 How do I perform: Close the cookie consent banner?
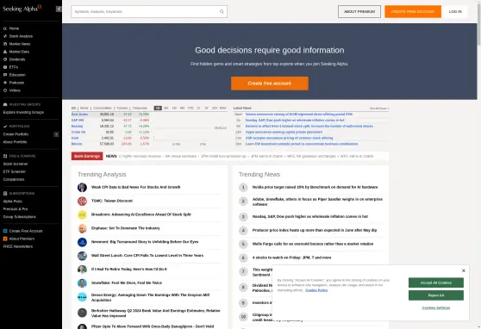tap(464, 270)
